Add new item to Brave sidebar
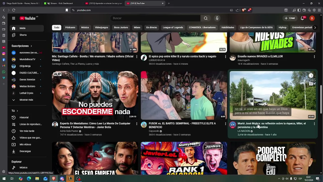This screenshot has width=323, height=182. coord(4,84)
